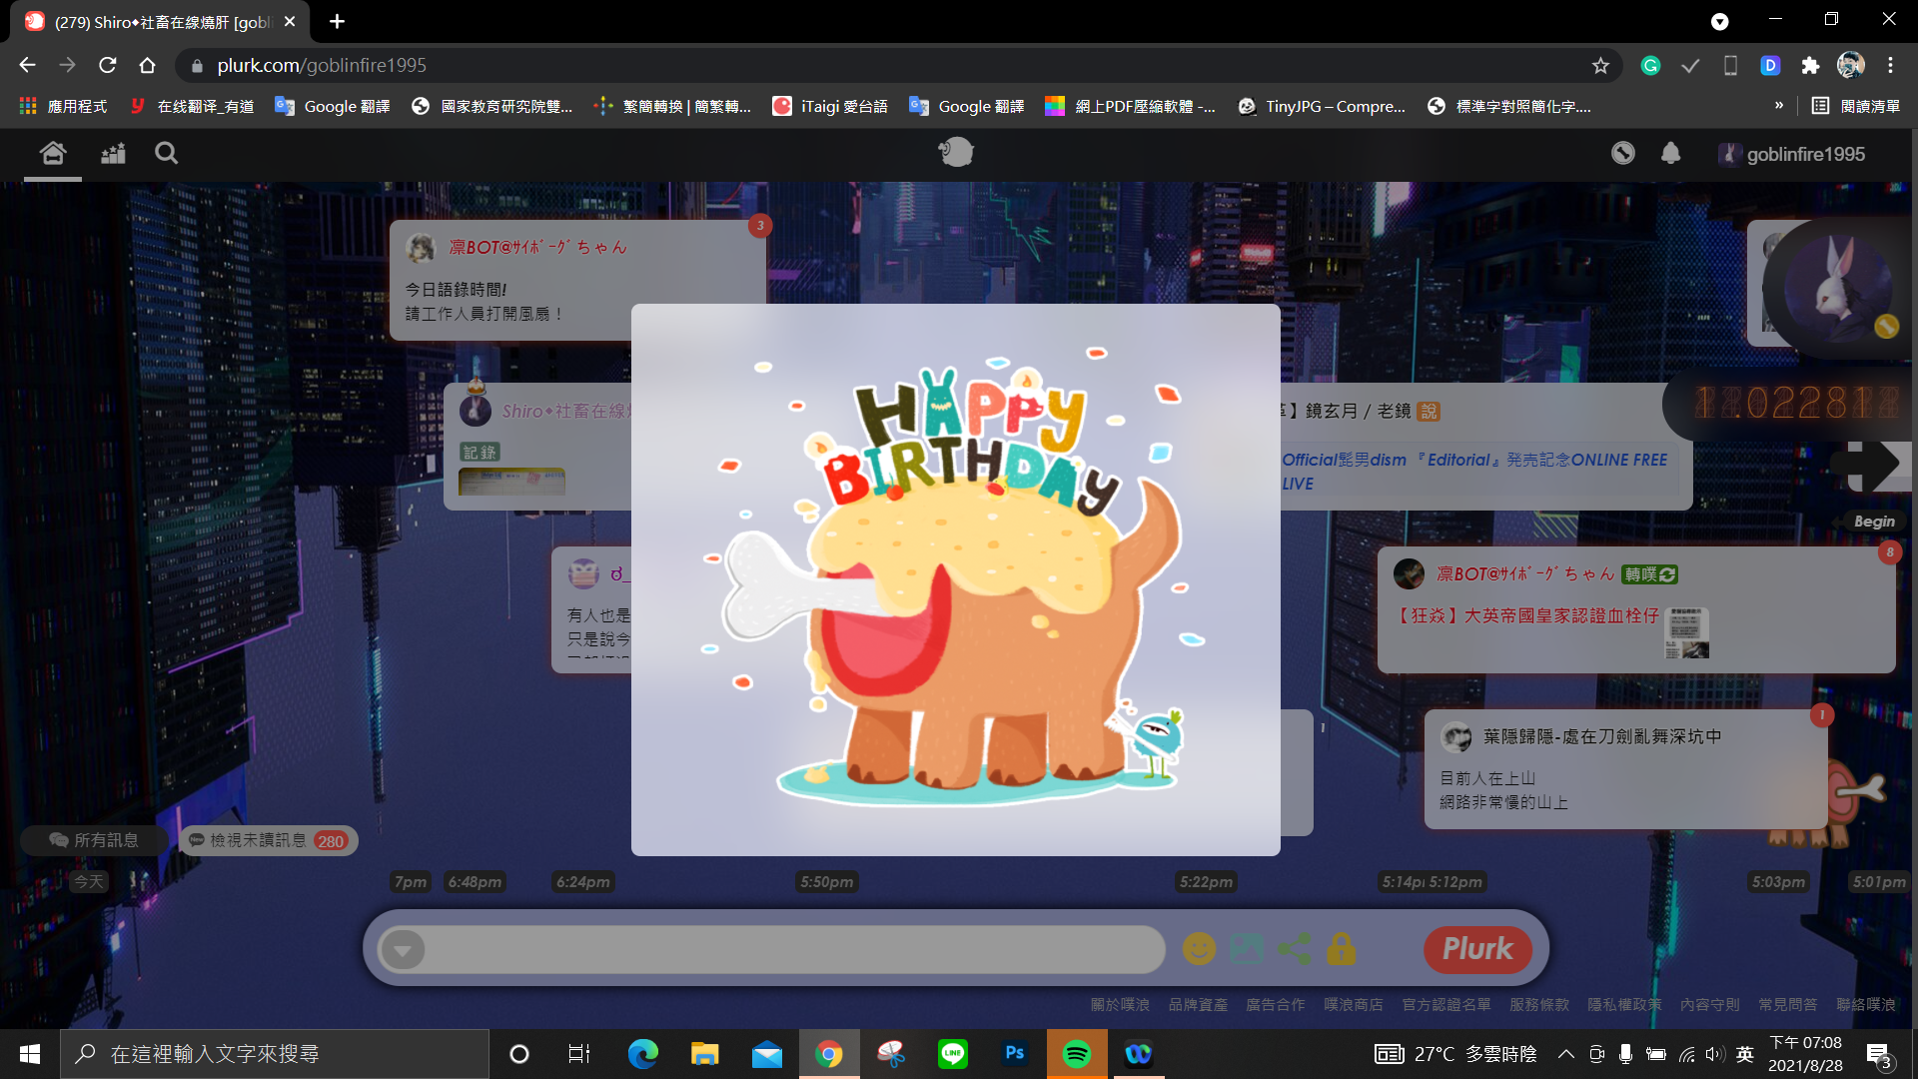Screen dimensions: 1918x1079
Task: Open the iTaigi 愛台語 bookmark
Action: point(830,106)
